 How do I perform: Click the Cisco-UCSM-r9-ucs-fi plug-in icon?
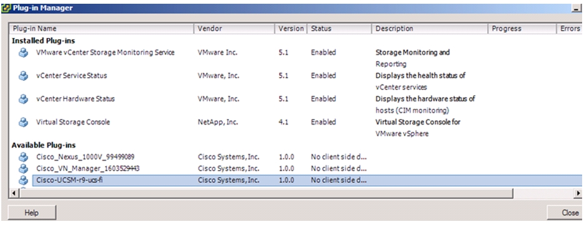pyautogui.click(x=24, y=180)
